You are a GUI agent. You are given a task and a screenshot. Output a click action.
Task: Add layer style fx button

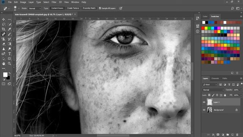tap(213, 135)
